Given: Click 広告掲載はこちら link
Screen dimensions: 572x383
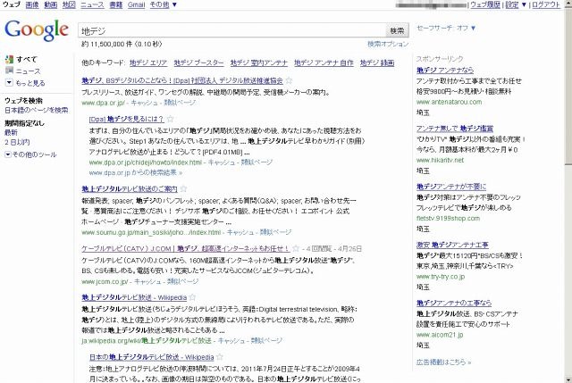Looking at the screenshot, I should pyautogui.click(x=443, y=362).
